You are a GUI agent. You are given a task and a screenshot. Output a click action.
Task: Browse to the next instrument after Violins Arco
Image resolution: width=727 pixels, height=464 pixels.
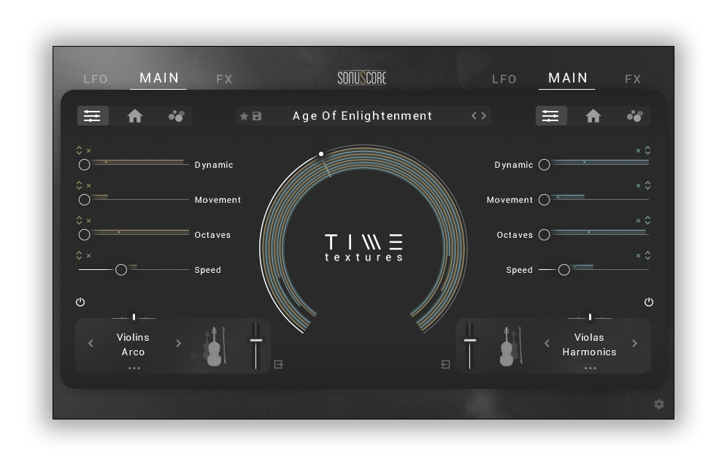pos(178,343)
